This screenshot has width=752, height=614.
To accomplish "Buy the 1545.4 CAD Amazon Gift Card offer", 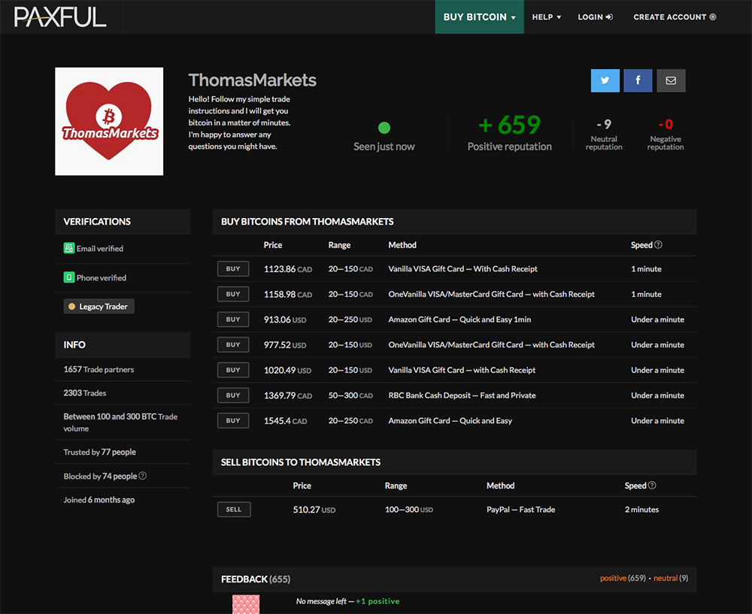I will point(233,420).
